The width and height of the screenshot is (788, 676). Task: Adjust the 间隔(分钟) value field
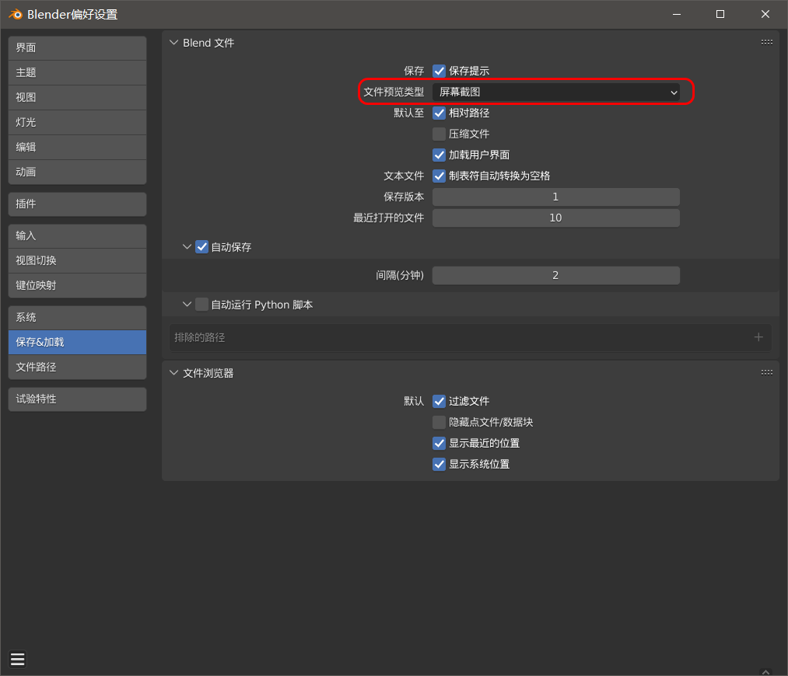click(x=555, y=275)
